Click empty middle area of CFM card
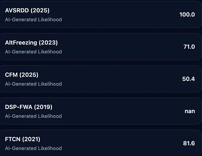 point(118,79)
